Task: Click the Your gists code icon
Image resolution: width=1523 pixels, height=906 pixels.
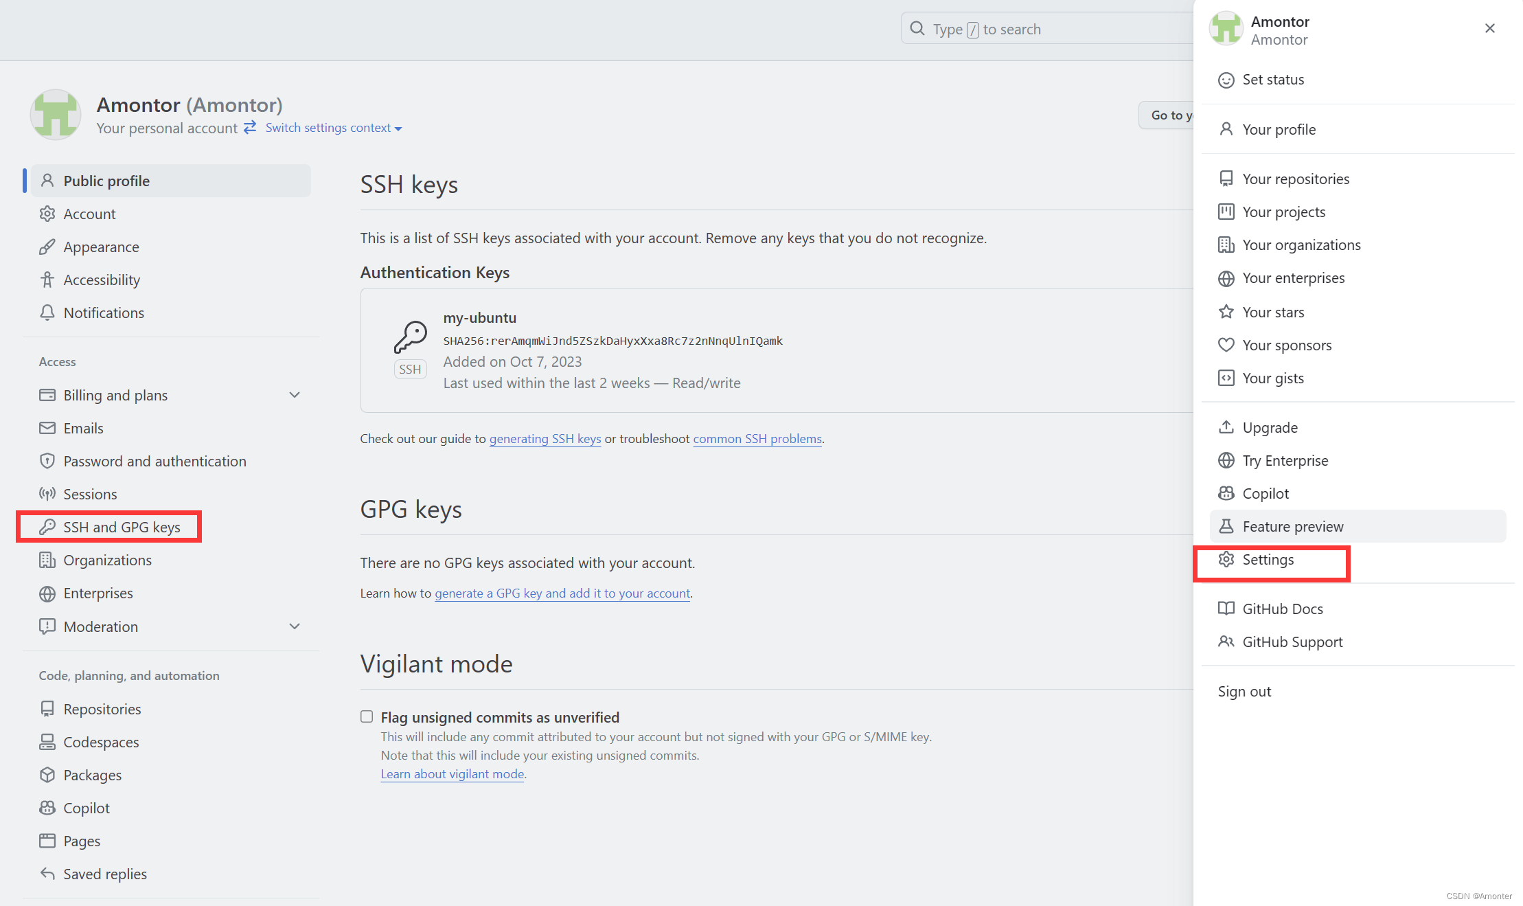Action: [x=1226, y=378]
